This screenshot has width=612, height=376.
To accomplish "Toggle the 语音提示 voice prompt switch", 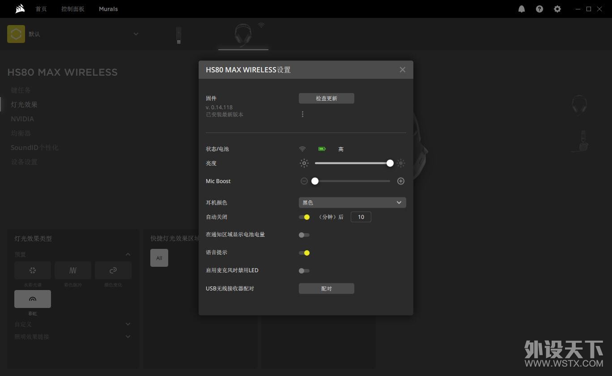I will coord(304,253).
